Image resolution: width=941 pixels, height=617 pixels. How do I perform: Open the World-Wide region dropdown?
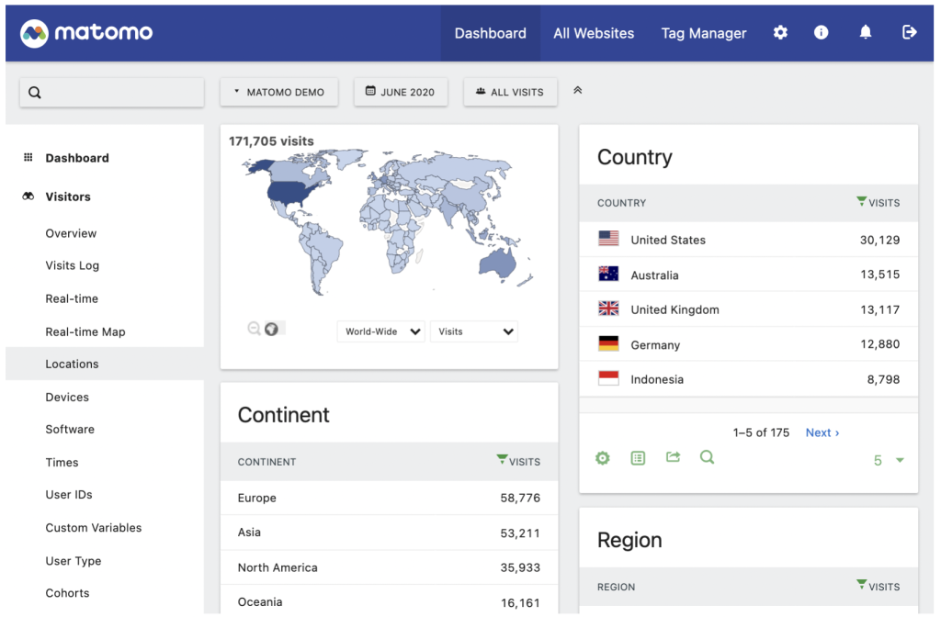coord(380,331)
